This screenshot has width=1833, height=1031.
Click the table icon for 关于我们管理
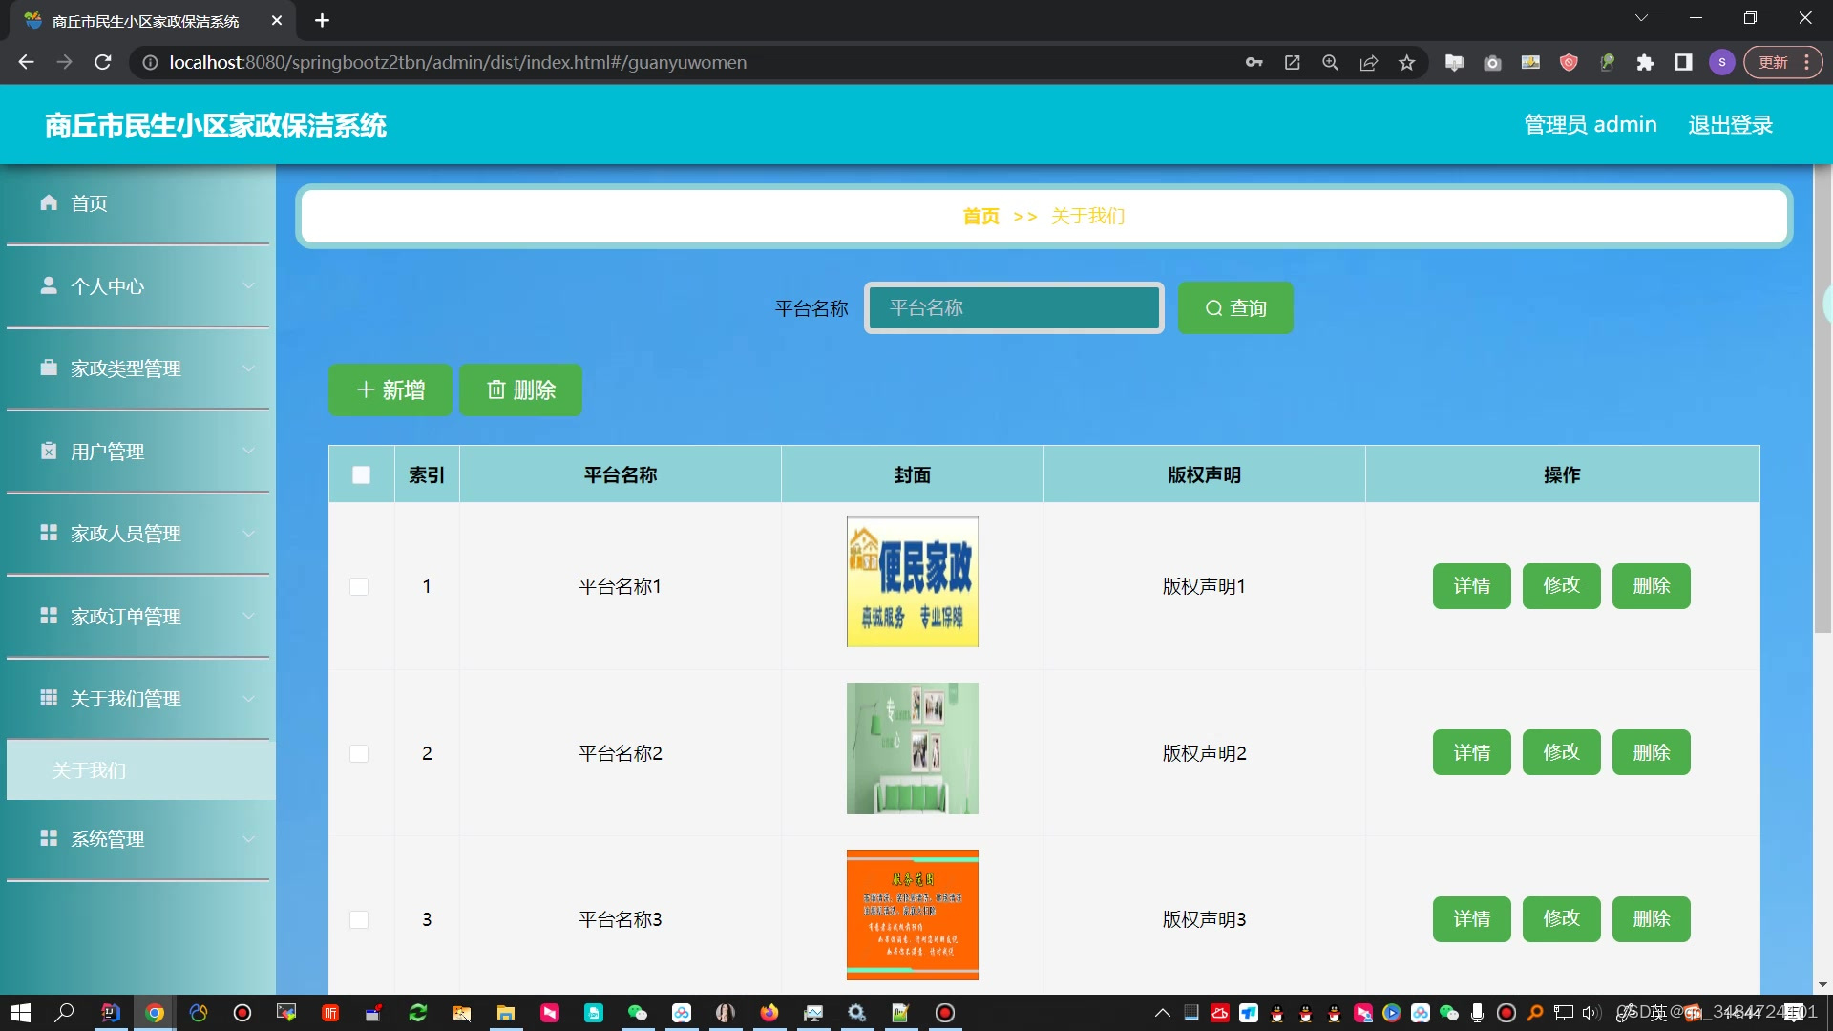(x=49, y=698)
